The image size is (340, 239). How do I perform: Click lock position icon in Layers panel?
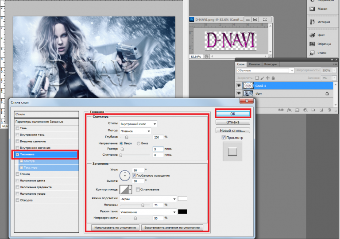pyautogui.click(x=267, y=78)
